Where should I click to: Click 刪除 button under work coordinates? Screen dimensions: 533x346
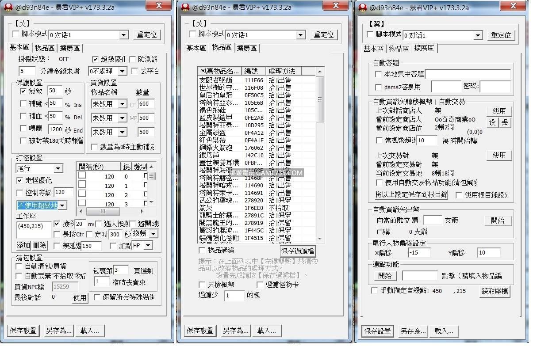tap(39, 245)
